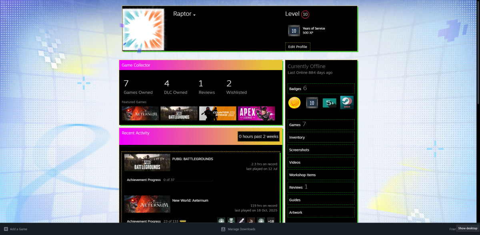Screen dimensions: 480x235
Task: View the 1 Reviews stat in Game Collector
Action: point(207,87)
